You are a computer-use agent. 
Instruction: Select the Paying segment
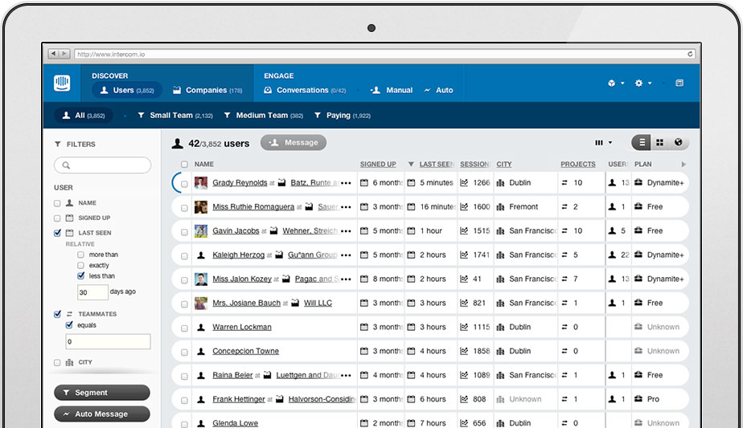click(342, 116)
